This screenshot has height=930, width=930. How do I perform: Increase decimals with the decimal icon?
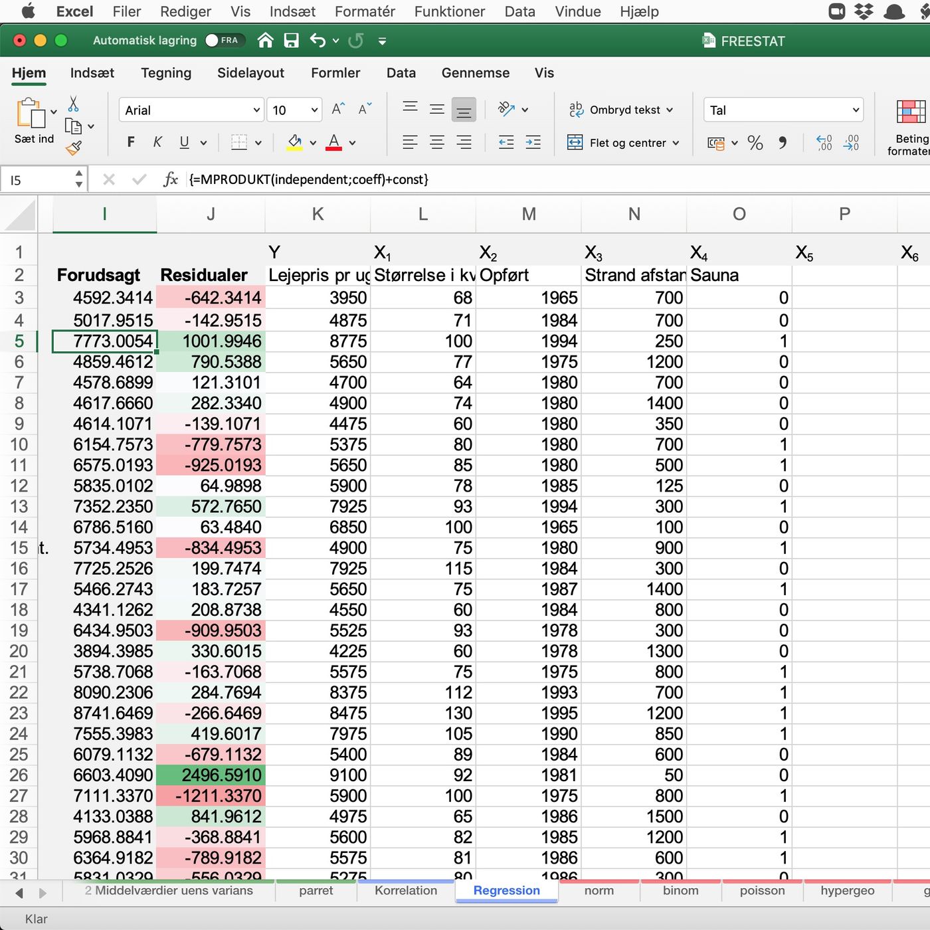[824, 143]
